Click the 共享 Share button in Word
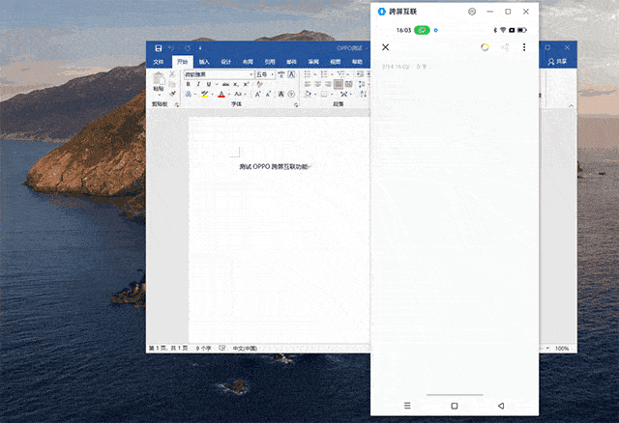 click(x=557, y=62)
